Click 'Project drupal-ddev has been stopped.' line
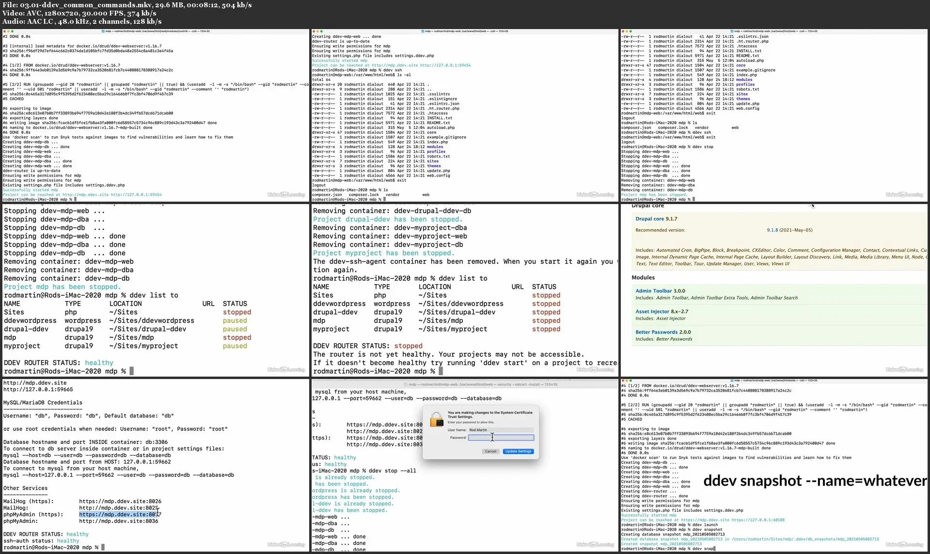Image resolution: width=930 pixels, height=554 pixels. tap(388, 220)
